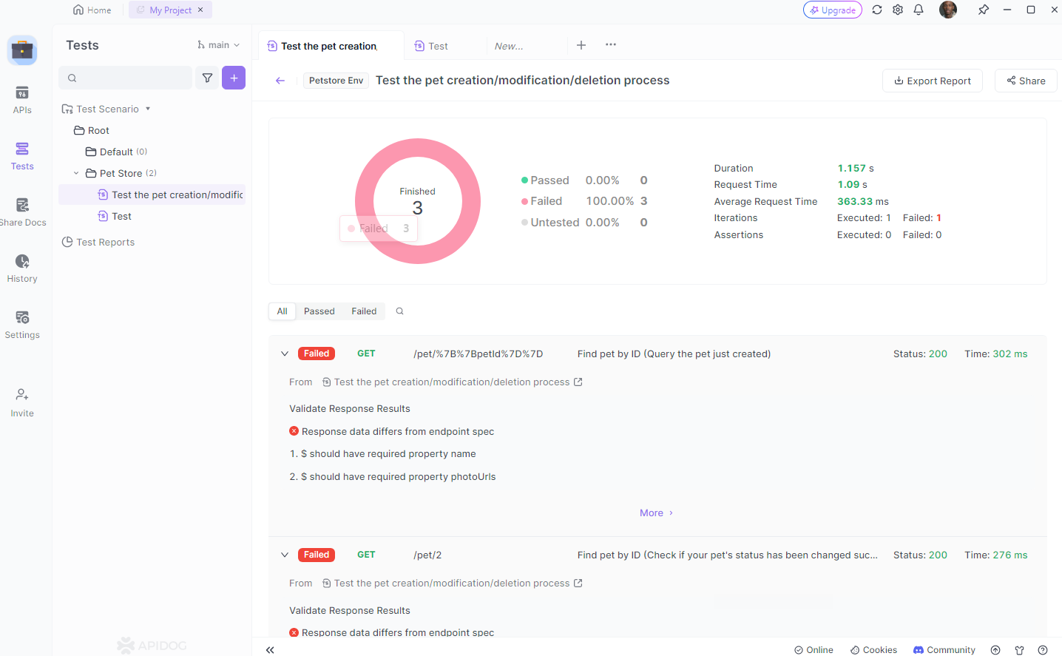Viewport: 1062px width, 656px height.
Task: Filter results to show only Failed requests
Action: point(363,311)
